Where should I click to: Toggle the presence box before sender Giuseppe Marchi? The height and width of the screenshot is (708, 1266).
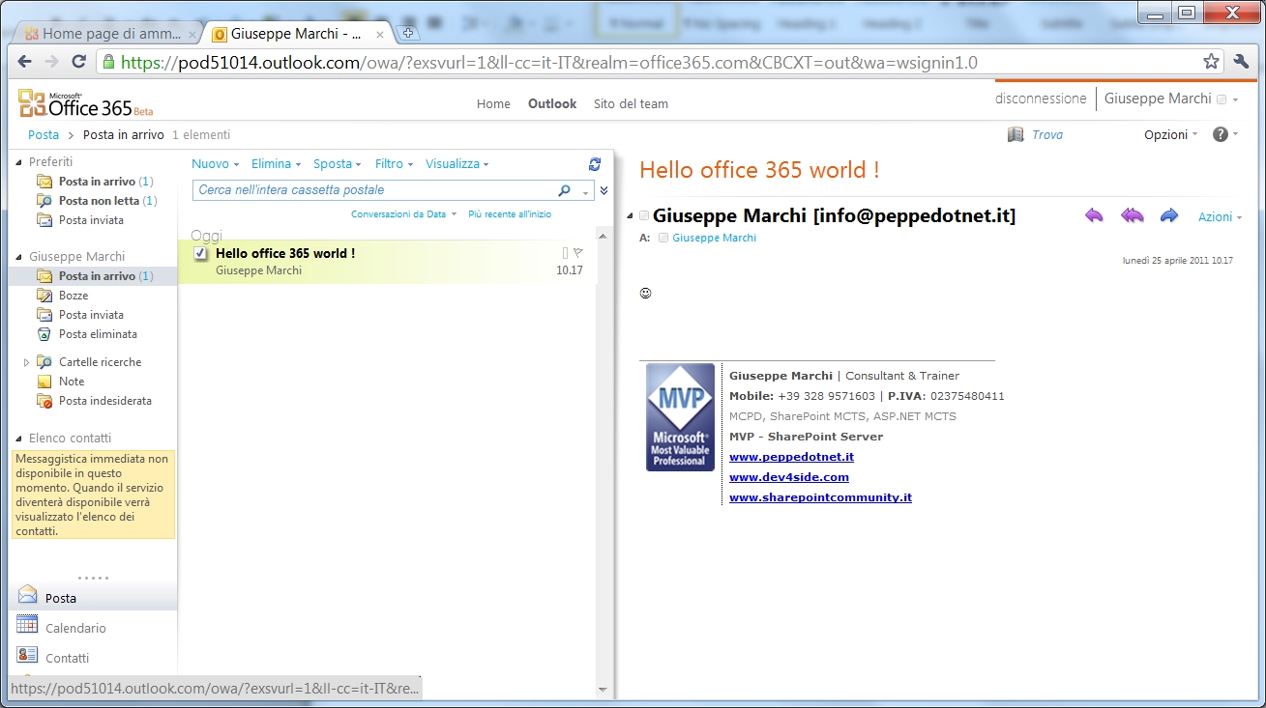644,216
